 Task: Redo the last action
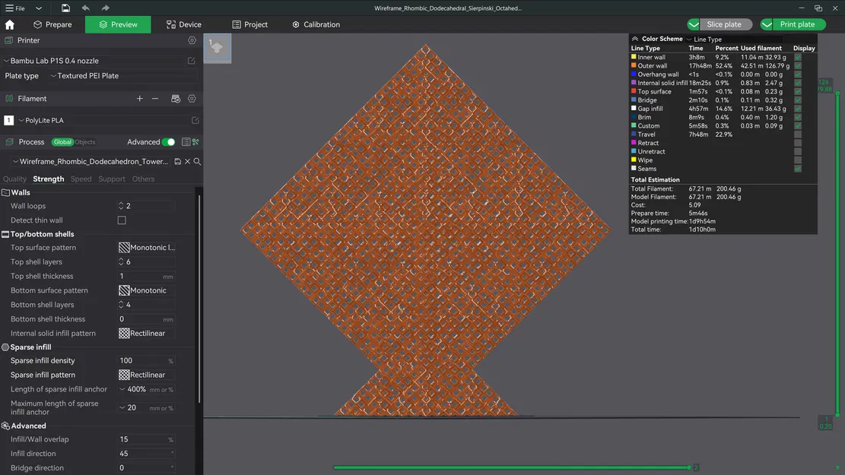coord(105,8)
